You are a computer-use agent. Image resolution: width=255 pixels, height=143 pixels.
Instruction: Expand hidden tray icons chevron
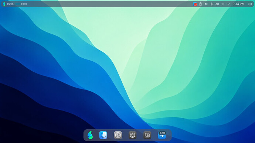[x=228, y=4]
